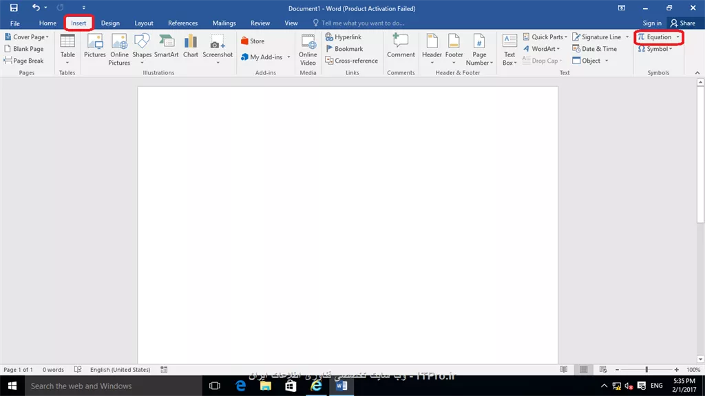Click the proofing errors icon

point(77,369)
